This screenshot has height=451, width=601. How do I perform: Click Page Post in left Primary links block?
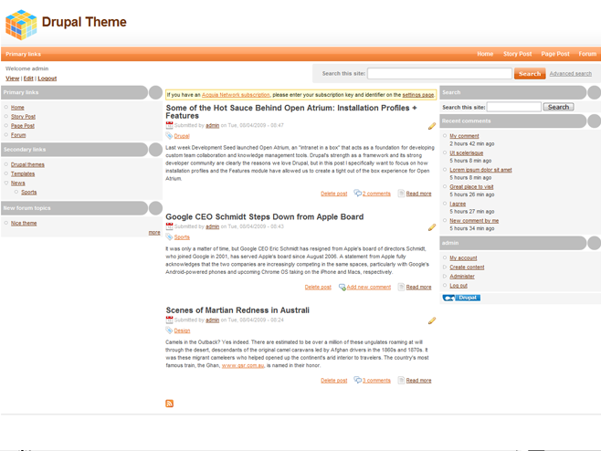[23, 126]
